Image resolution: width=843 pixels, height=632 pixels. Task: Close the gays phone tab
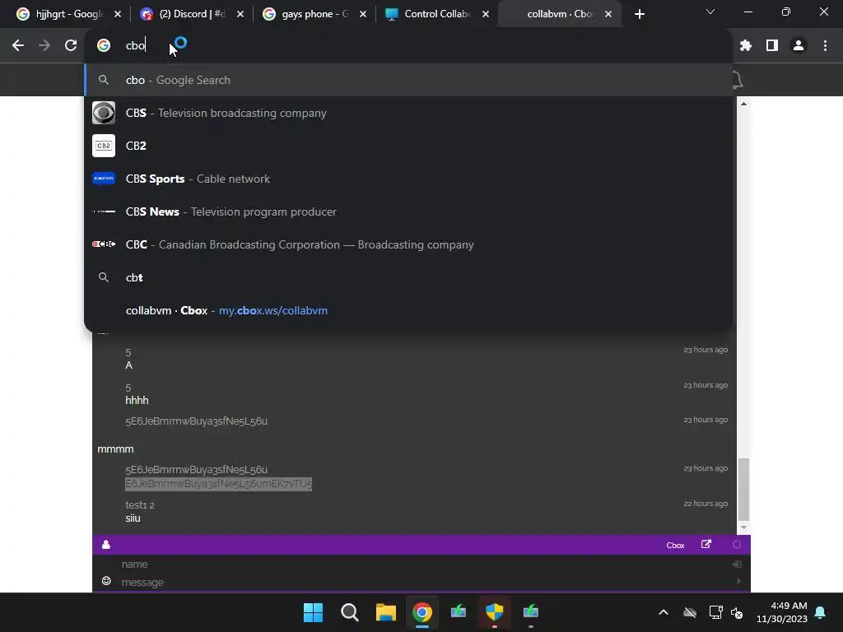pos(363,15)
